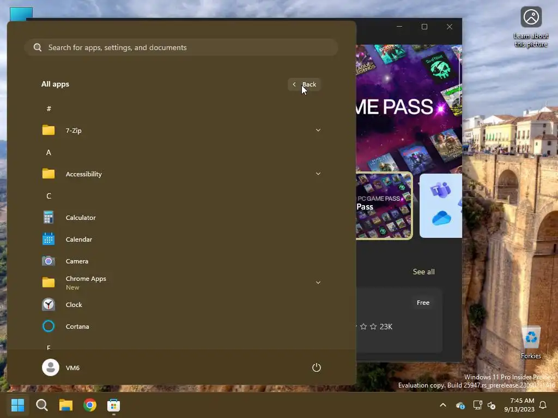Open the PC Game Pass thumbnail
Image resolution: width=558 pixels, height=418 pixels.
(x=384, y=206)
